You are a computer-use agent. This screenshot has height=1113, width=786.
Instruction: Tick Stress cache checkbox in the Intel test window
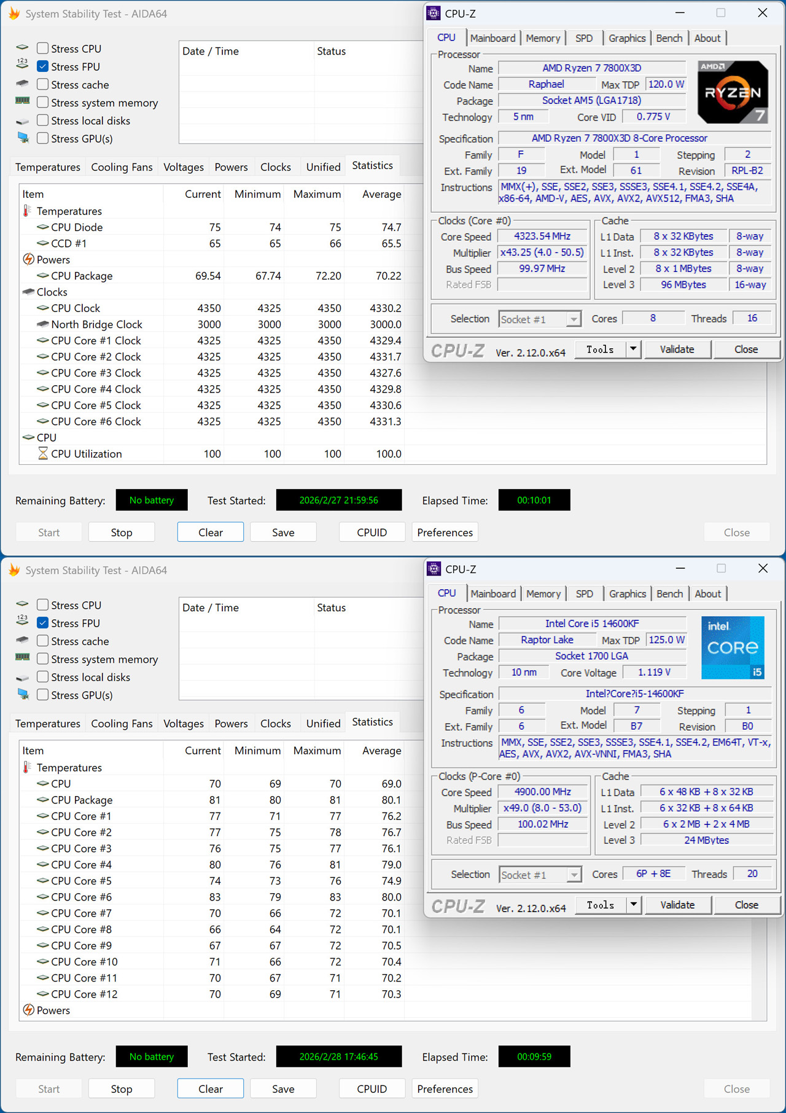click(x=43, y=641)
